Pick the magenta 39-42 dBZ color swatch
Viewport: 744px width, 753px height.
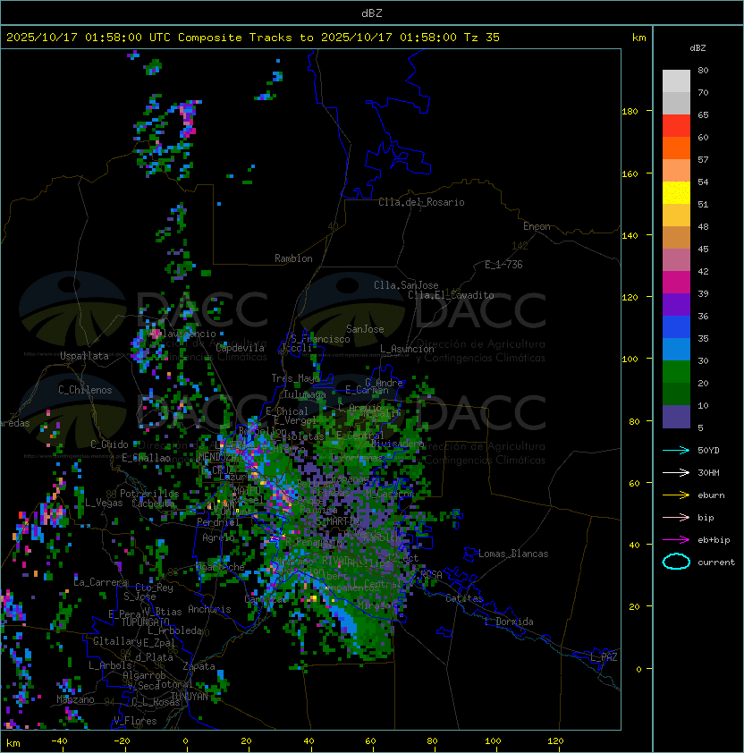[676, 283]
